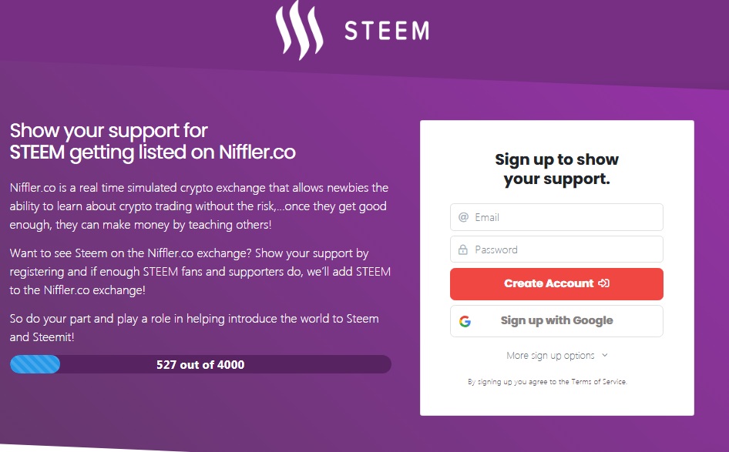Screen dimensions: 729x452
Task: Click the blue striped progress fill
Action: [x=35, y=364]
